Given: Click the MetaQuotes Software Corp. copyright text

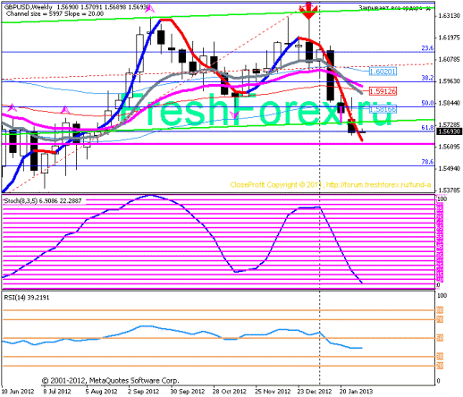Looking at the screenshot, I should click(110, 381).
